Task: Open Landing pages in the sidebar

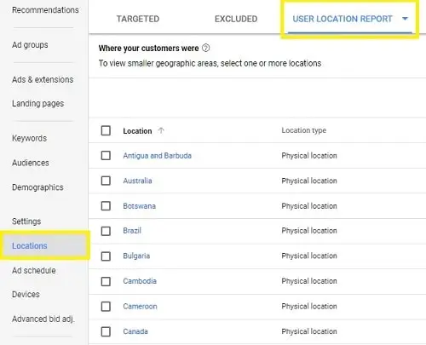Action: click(37, 104)
